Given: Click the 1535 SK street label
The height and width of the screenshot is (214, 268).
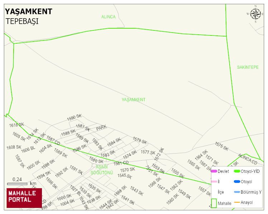Looking at the screenshot, I should click(95, 188).
